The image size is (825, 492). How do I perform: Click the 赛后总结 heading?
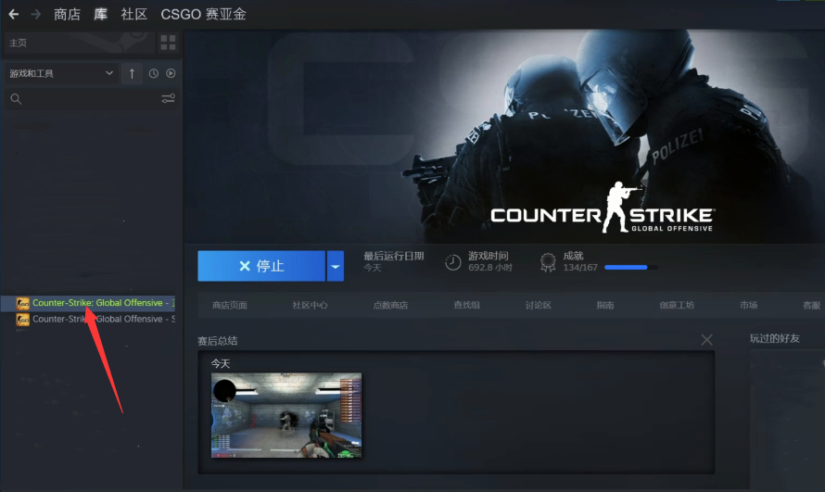click(x=217, y=341)
